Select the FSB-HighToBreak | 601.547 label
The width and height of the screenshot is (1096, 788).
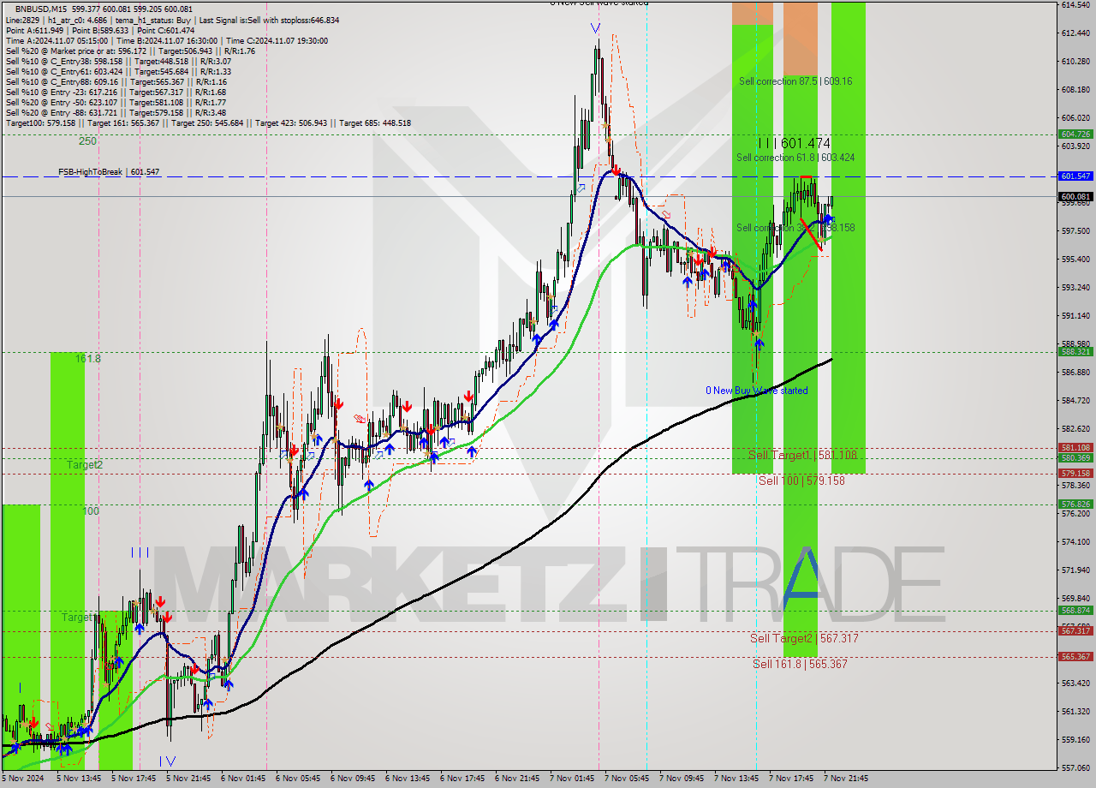[109, 172]
